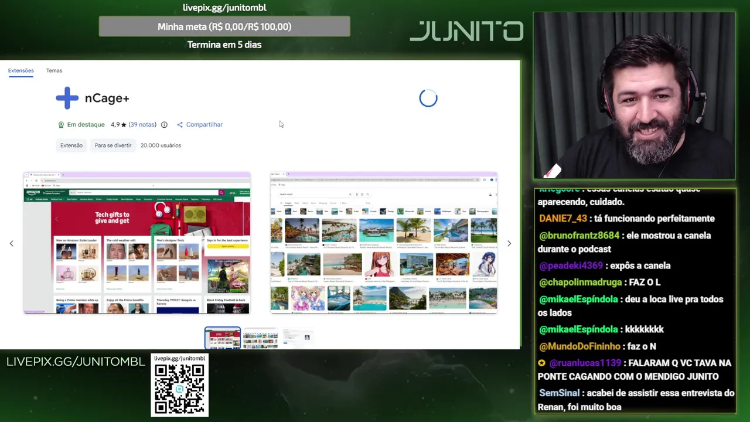The width and height of the screenshot is (750, 422).
Task: Click the LIVEPIX.GG/JUNITOMBL bottom banner text
Action: point(76,362)
